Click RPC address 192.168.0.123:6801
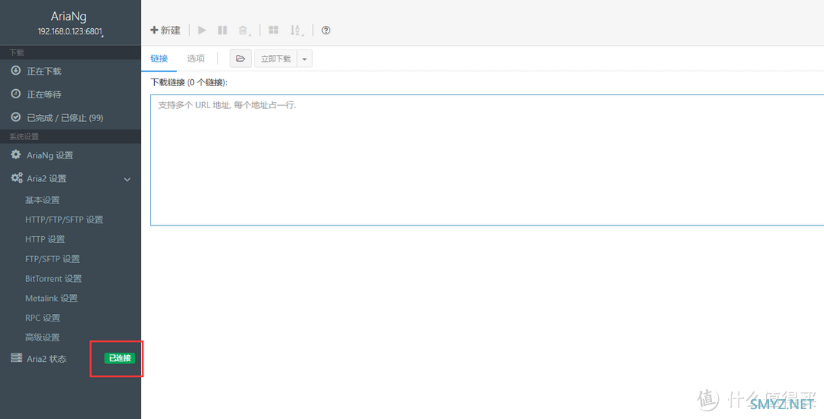Screen dimensions: 824x419 coord(70,31)
